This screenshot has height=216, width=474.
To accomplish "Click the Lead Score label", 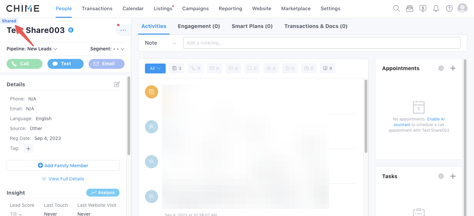I will (x=22, y=205).
